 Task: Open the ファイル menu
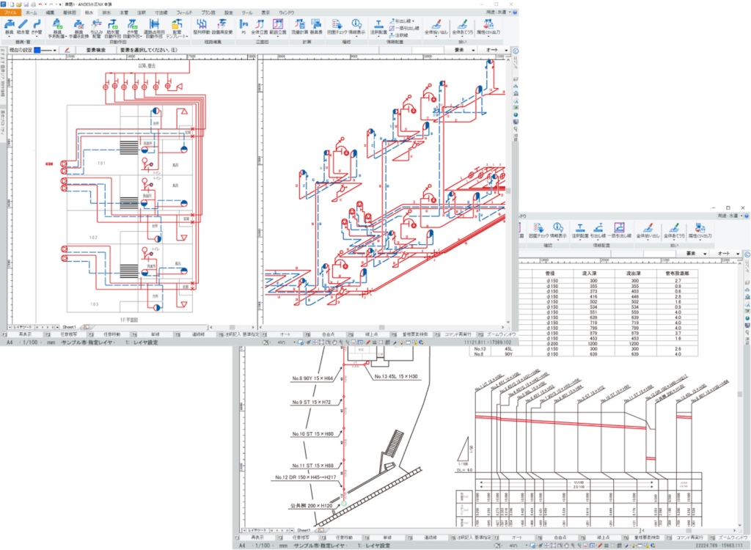point(11,13)
